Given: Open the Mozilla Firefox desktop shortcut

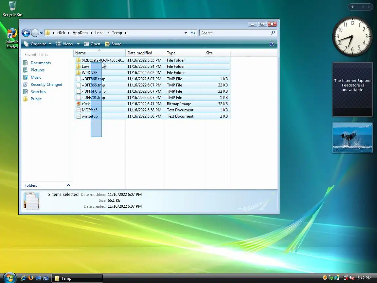Looking at the screenshot, I should click(x=12, y=39).
